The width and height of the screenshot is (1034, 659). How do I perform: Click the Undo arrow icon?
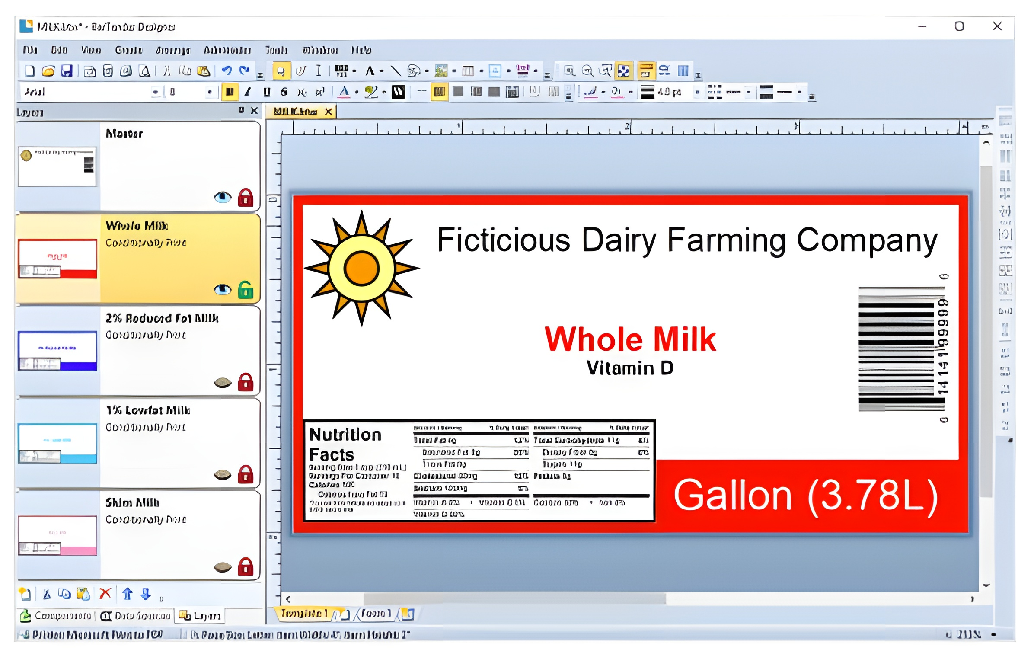click(227, 70)
